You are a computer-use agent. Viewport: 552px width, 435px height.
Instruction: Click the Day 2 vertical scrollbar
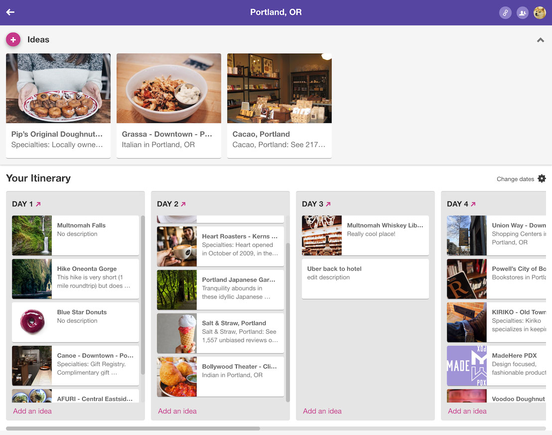coord(288,322)
